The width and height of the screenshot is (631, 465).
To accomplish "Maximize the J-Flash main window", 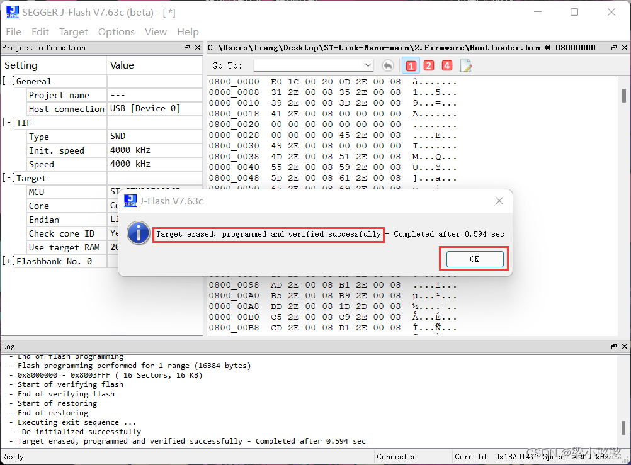I will [x=574, y=12].
